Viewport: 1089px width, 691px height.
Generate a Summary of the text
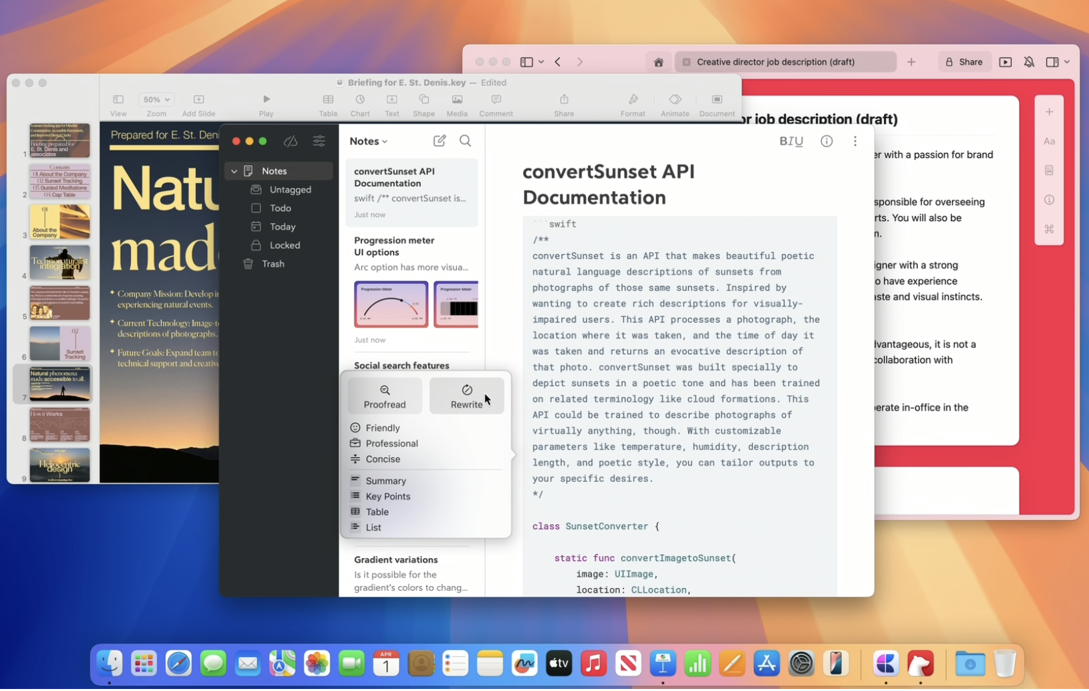(x=385, y=480)
